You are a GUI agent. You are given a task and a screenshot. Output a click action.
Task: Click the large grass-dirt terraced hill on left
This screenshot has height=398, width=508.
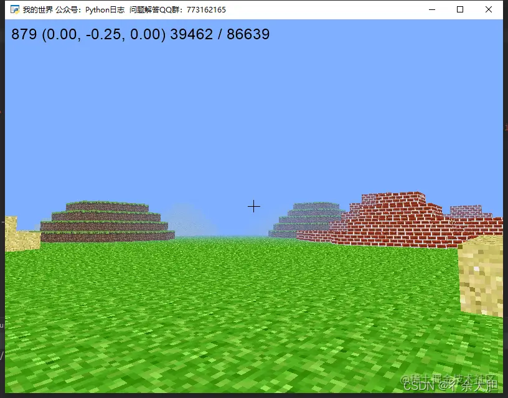pyautogui.click(x=107, y=222)
